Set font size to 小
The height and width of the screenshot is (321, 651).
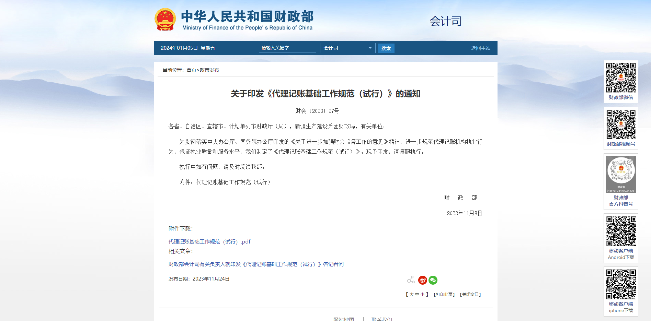tap(422, 295)
